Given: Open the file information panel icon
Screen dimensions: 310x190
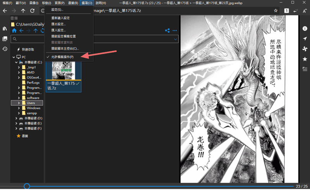Looking at the screenshot, I should pyautogui.click(x=305, y=29).
